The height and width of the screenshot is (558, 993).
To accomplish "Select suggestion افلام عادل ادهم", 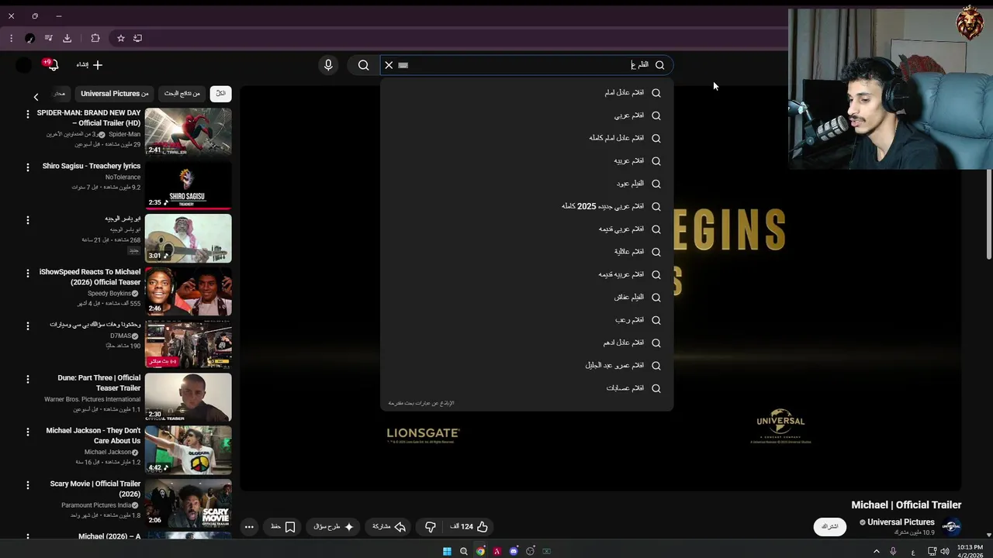I will [x=527, y=343].
